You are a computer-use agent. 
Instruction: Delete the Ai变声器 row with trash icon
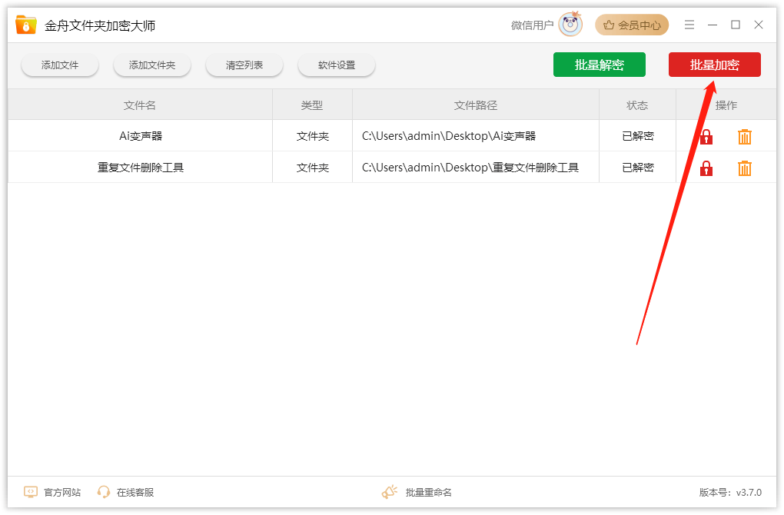click(x=745, y=137)
